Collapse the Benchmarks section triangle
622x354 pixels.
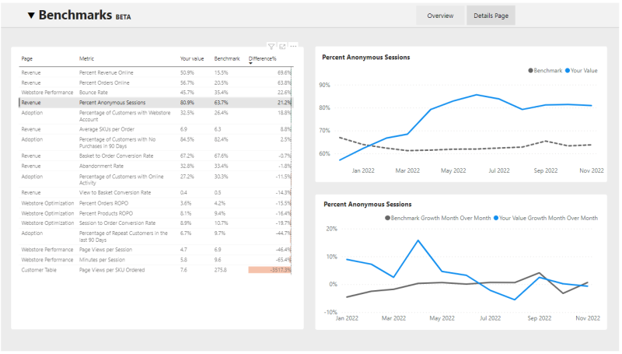tap(31, 16)
